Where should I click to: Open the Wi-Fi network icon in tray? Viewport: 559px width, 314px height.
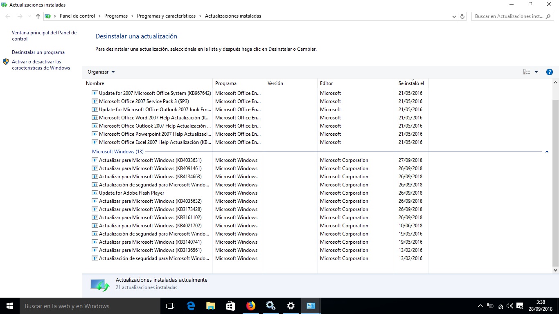pos(500,306)
